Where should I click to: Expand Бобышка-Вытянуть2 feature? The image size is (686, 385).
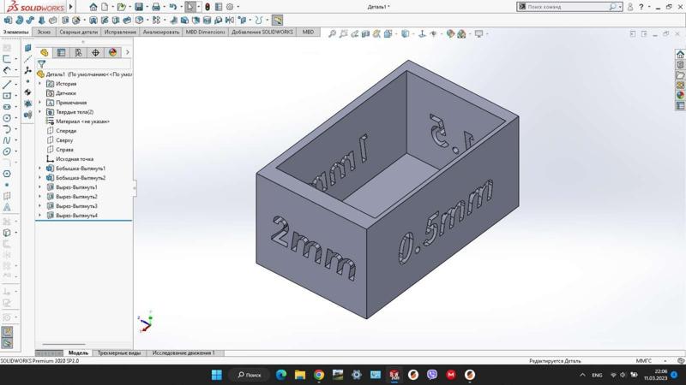(39, 178)
